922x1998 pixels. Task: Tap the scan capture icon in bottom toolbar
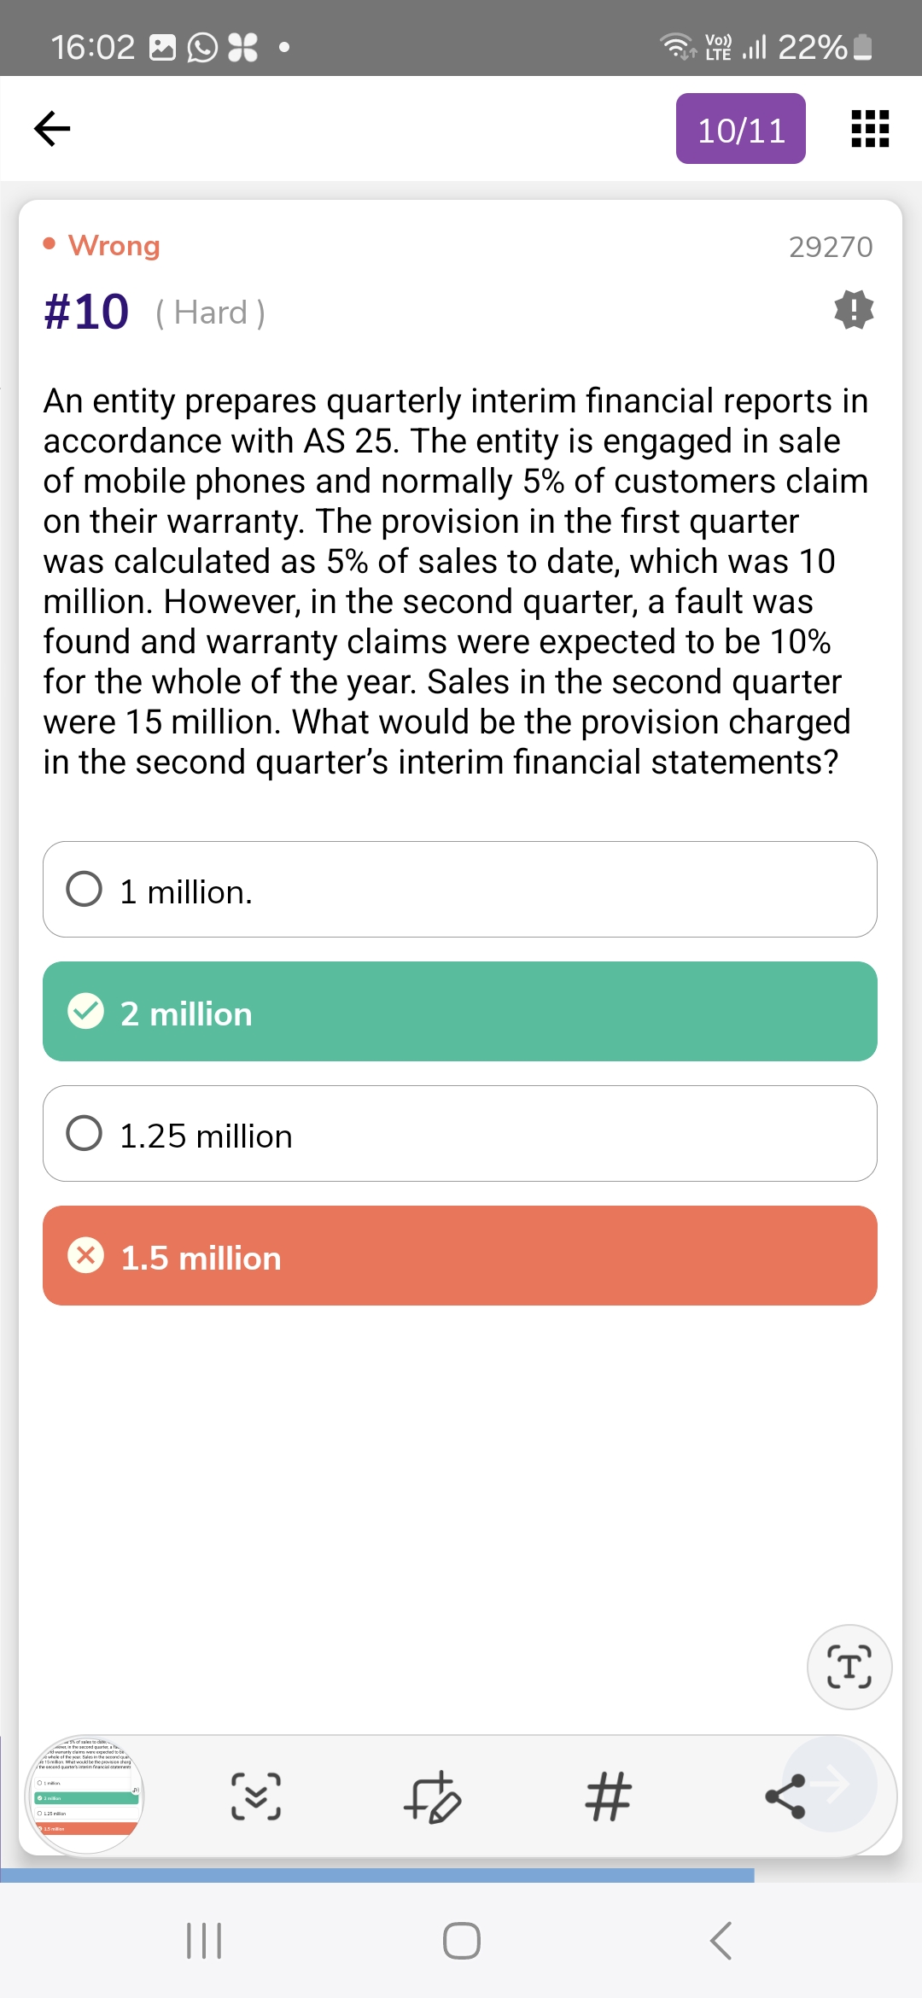coord(255,1796)
